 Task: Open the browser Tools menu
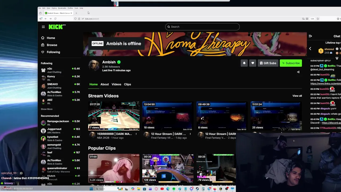pyautogui.click(x=76, y=8)
